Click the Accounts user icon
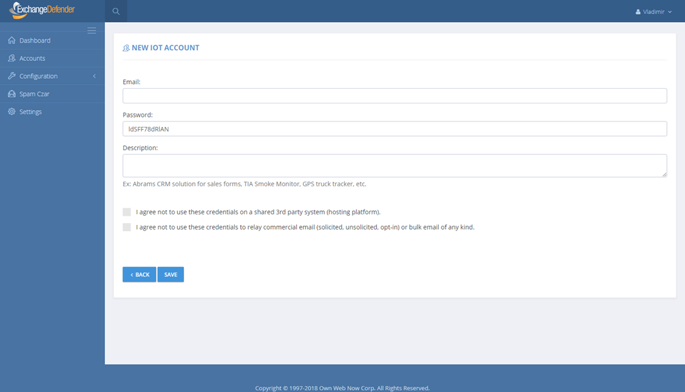 12,58
